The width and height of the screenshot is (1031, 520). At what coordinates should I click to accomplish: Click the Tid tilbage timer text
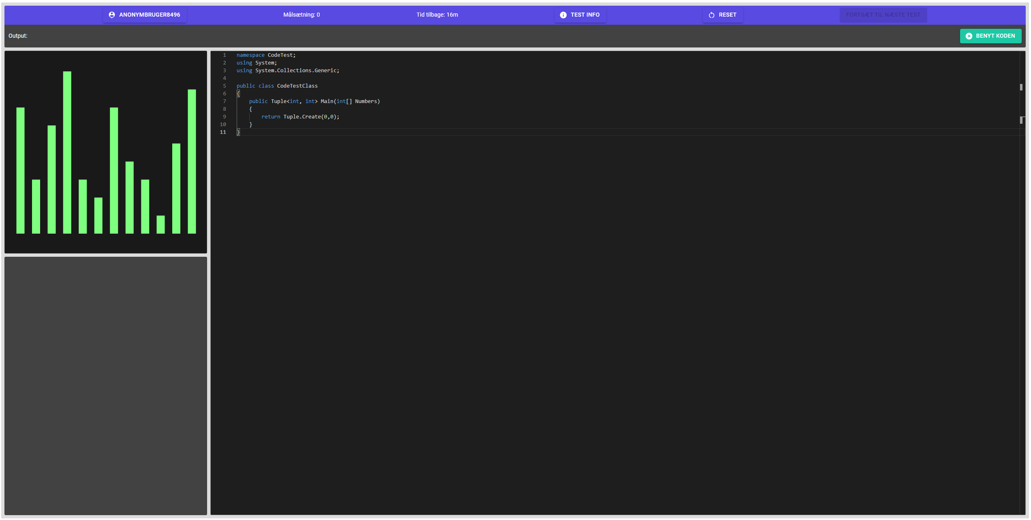(437, 15)
